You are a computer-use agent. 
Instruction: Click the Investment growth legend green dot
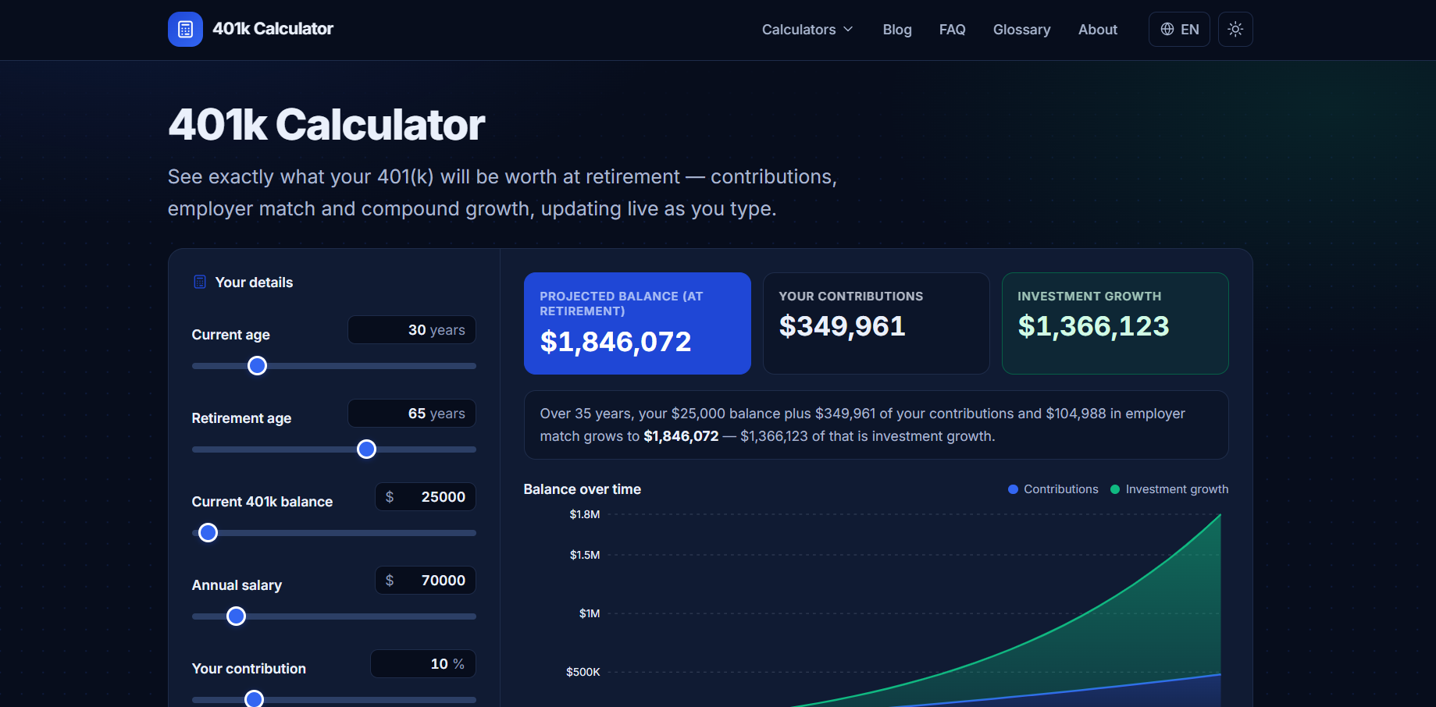click(1115, 489)
